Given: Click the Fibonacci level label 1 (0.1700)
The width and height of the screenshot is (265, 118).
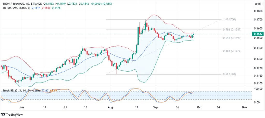Looking at the screenshot, I should click(229, 19).
